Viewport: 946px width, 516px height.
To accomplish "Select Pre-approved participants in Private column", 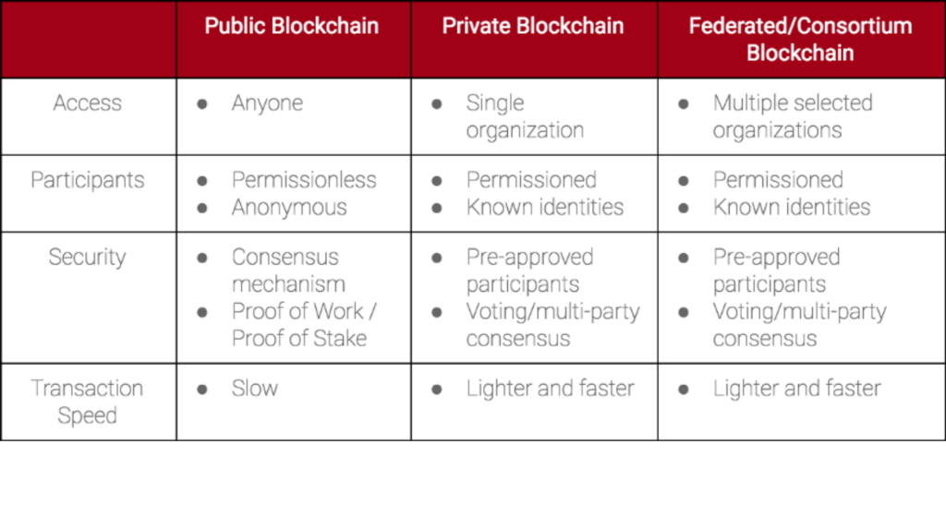I will (x=529, y=270).
